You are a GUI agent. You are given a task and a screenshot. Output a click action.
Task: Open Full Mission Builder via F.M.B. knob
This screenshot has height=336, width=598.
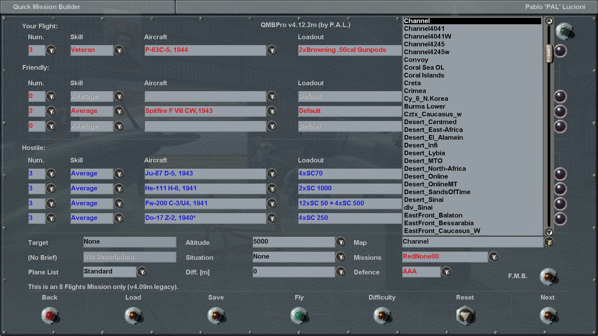point(548,277)
